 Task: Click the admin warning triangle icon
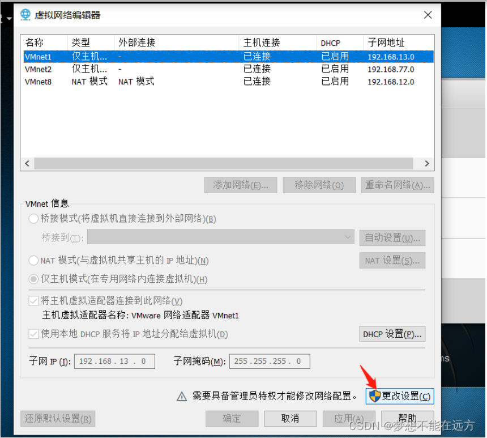coord(182,396)
